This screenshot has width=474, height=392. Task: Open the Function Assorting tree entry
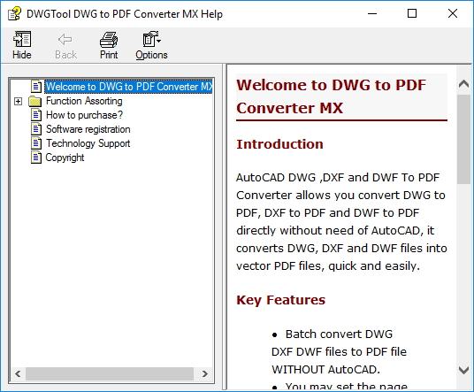coord(84,101)
